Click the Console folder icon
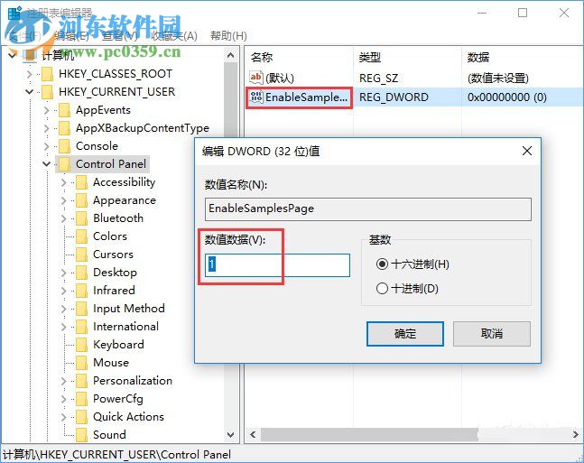The height and width of the screenshot is (463, 584). pos(64,145)
